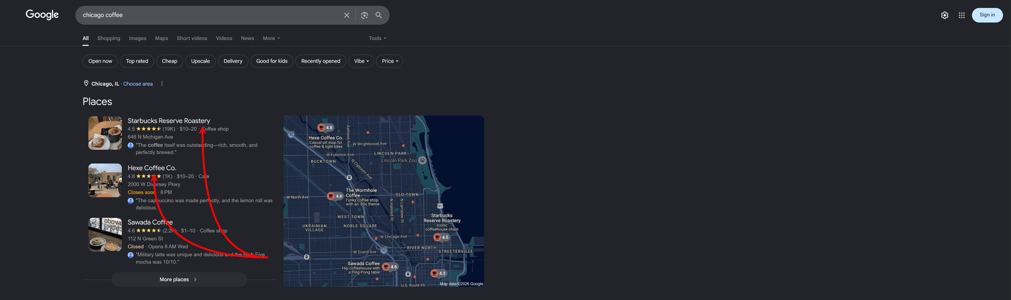Open search by image camera icon

point(364,15)
